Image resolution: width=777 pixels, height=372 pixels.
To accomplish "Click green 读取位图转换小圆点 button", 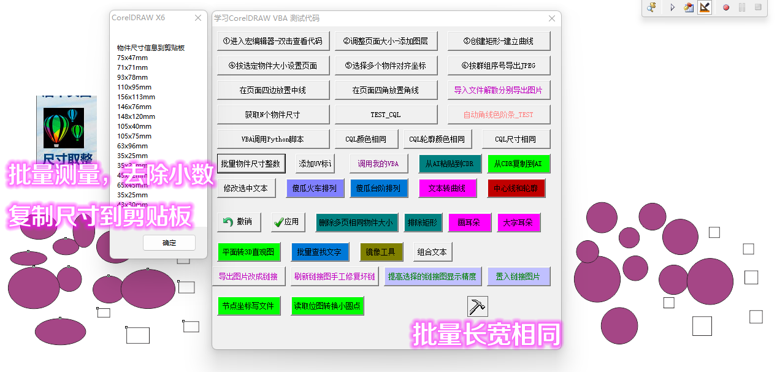I will click(327, 306).
